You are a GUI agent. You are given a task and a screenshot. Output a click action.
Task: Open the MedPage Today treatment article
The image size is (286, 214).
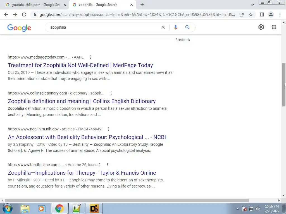click(x=80, y=65)
